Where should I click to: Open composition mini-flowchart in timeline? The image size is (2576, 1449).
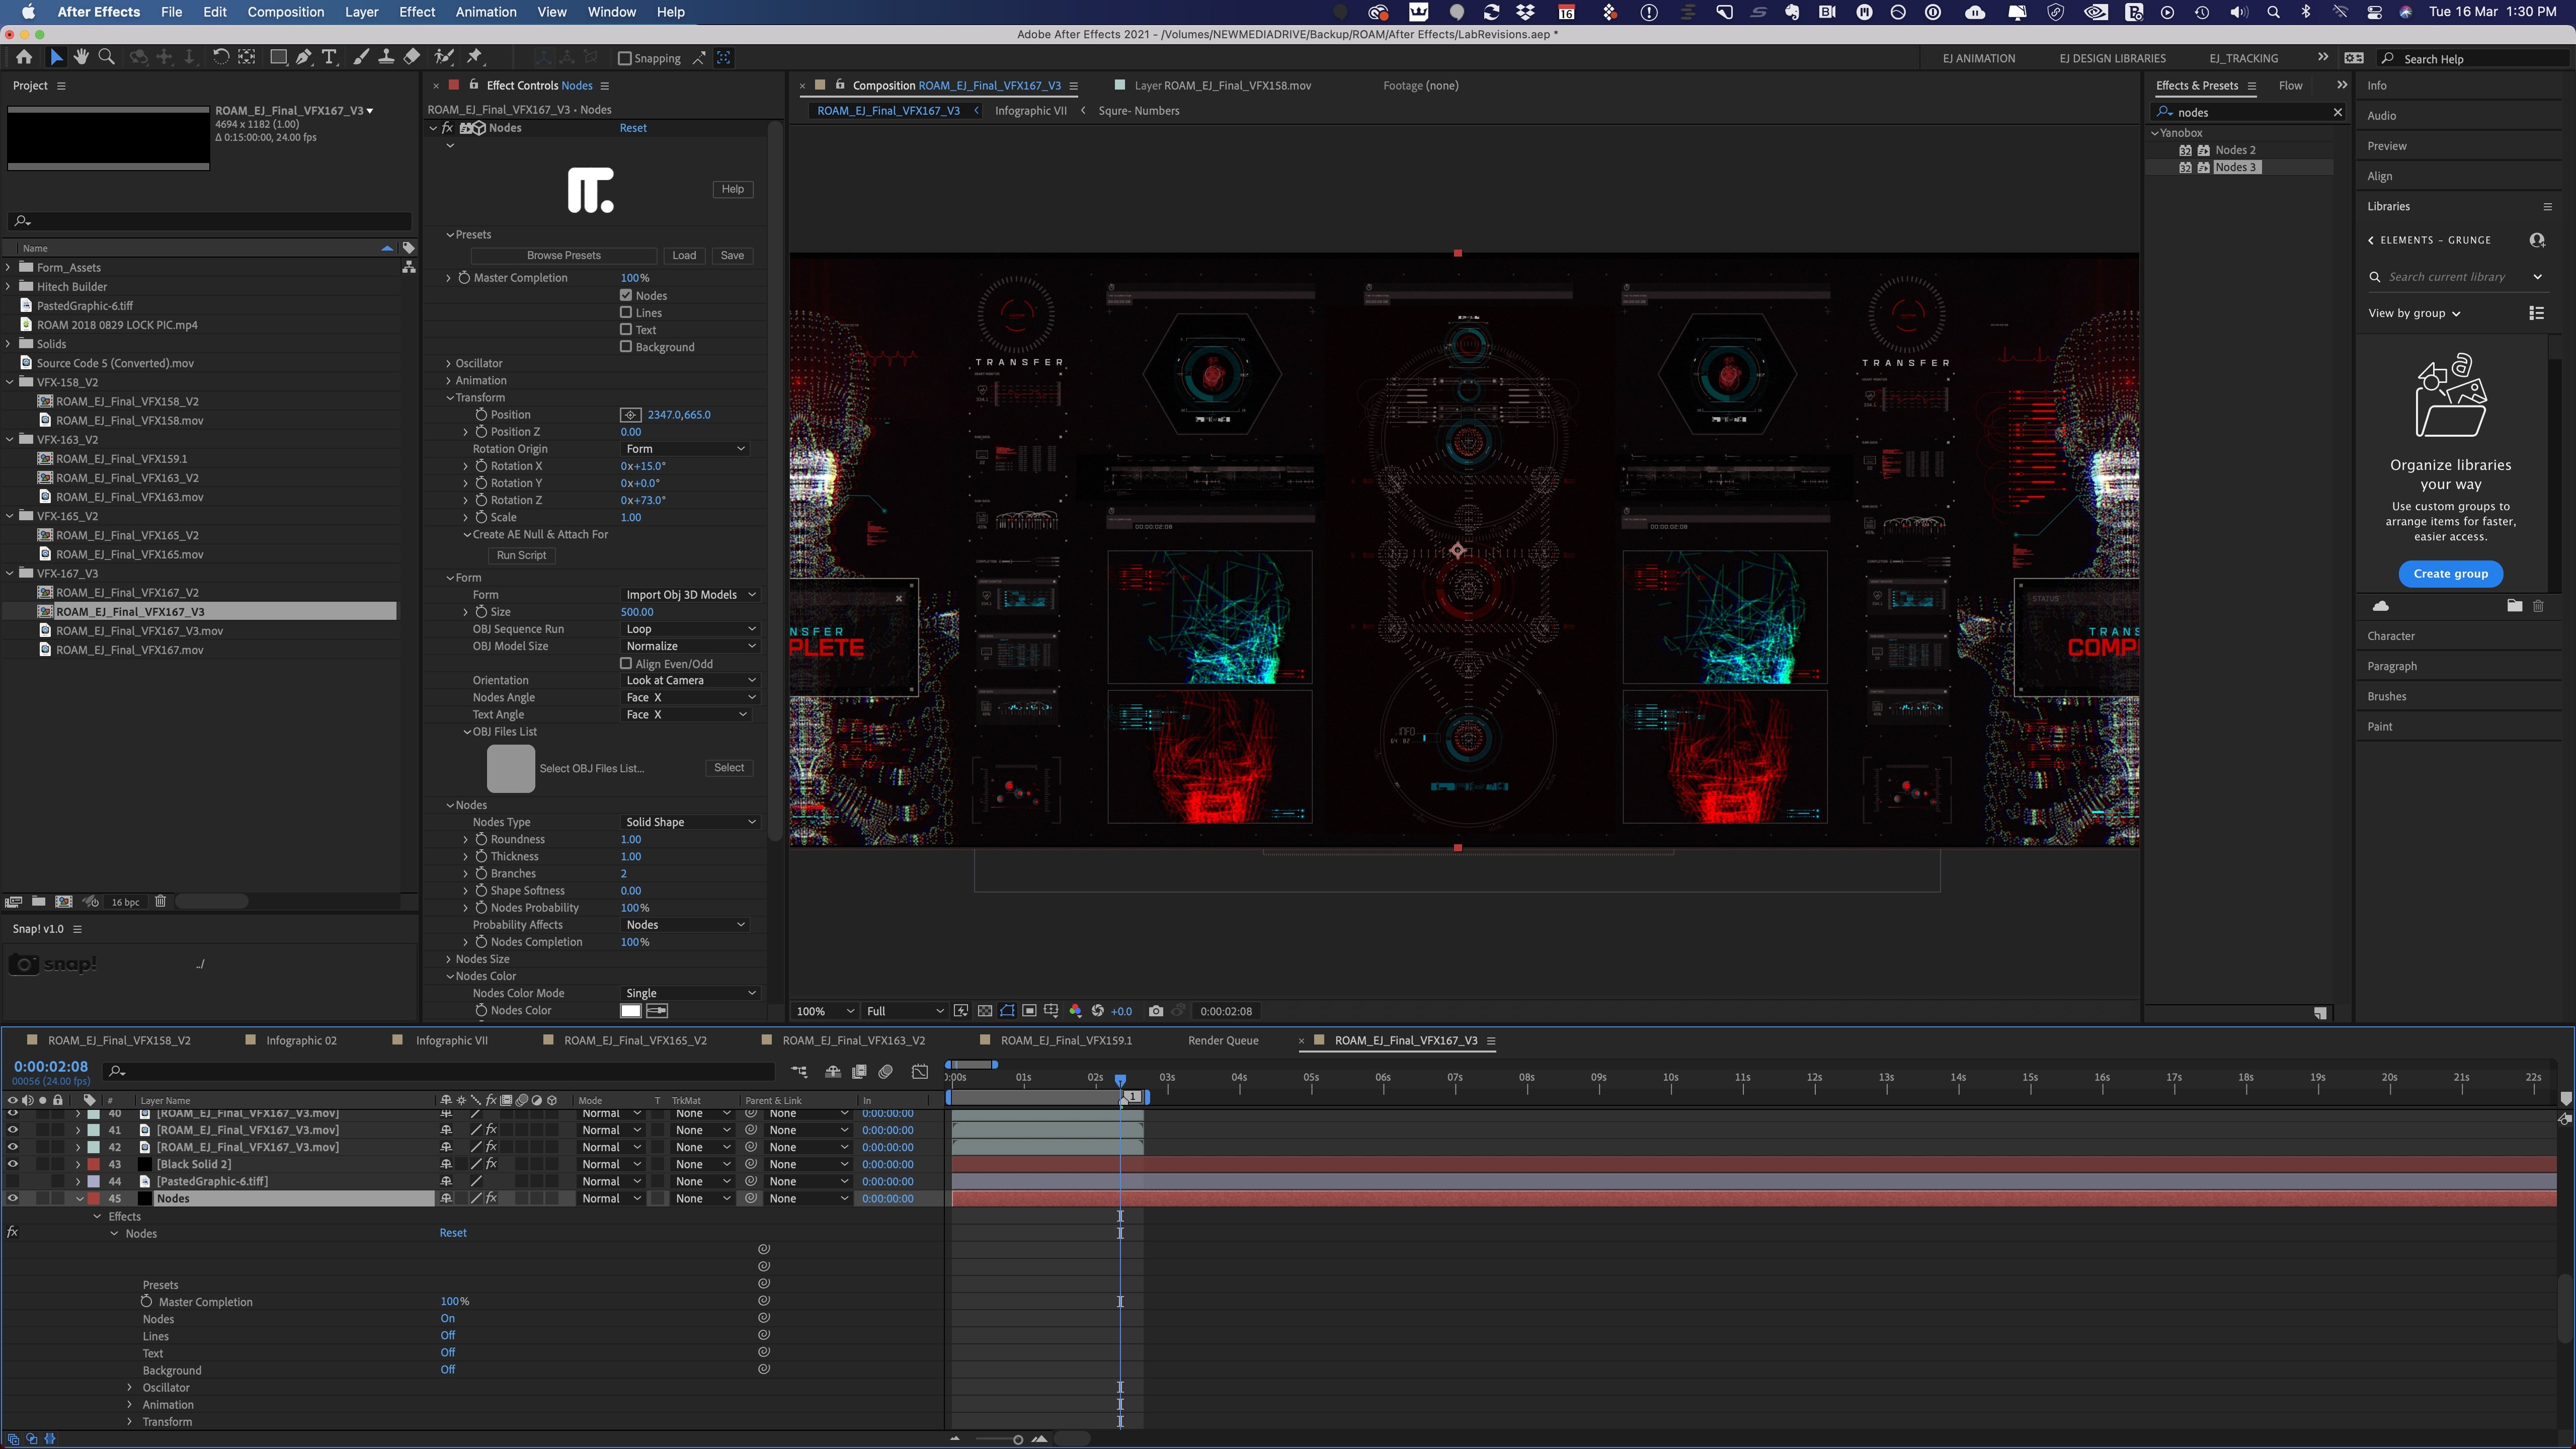[799, 1072]
